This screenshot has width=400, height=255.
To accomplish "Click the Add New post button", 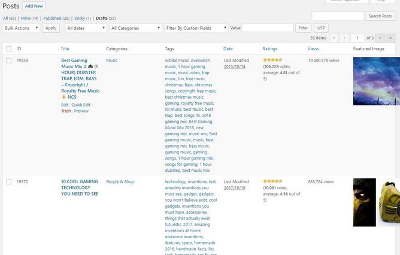I will (34, 6).
